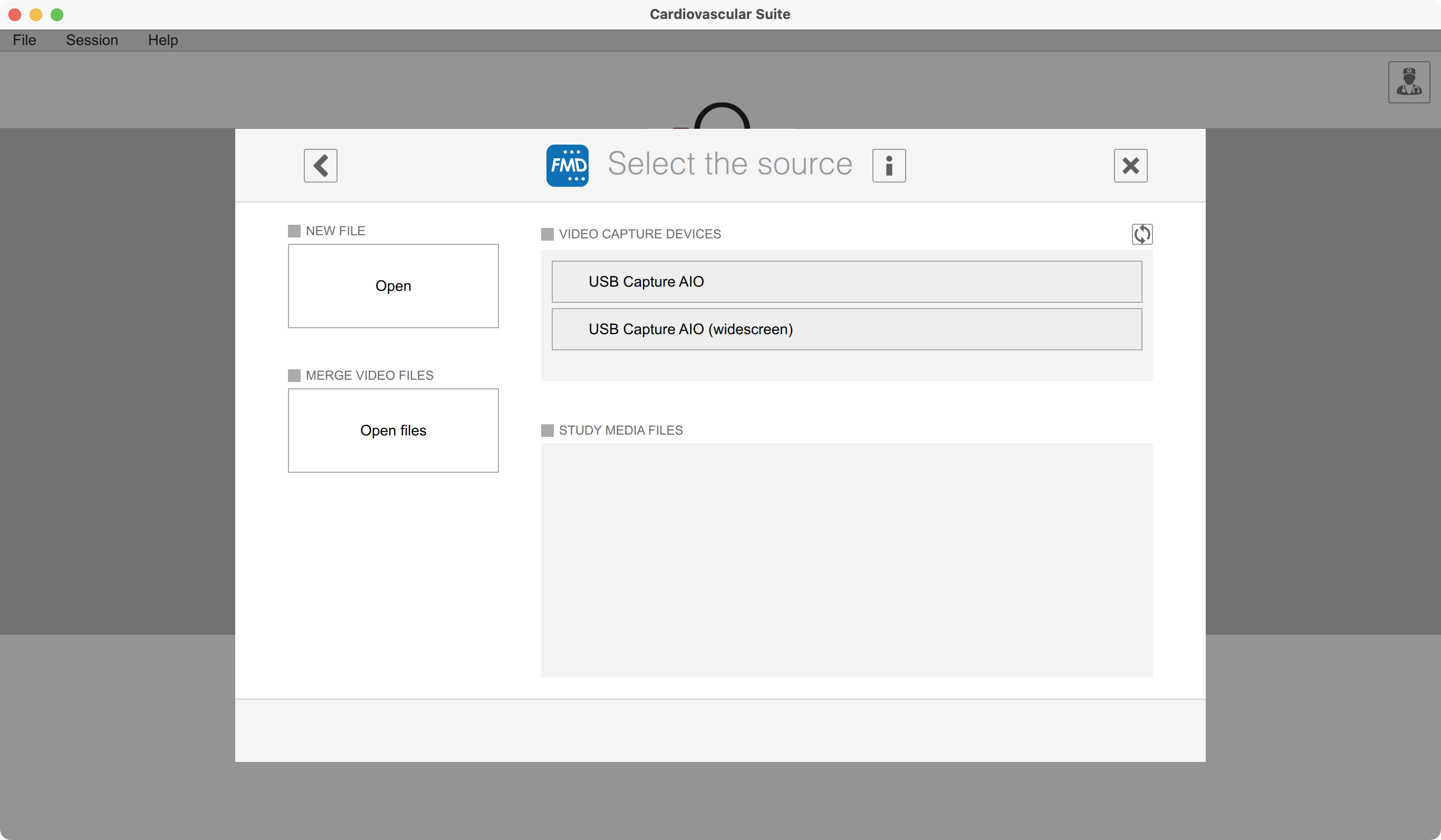Open the File menu
The width and height of the screenshot is (1441, 840).
tap(25, 40)
